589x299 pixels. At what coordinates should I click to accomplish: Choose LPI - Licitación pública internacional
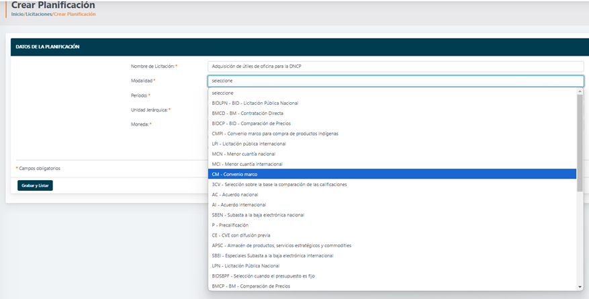pos(248,144)
